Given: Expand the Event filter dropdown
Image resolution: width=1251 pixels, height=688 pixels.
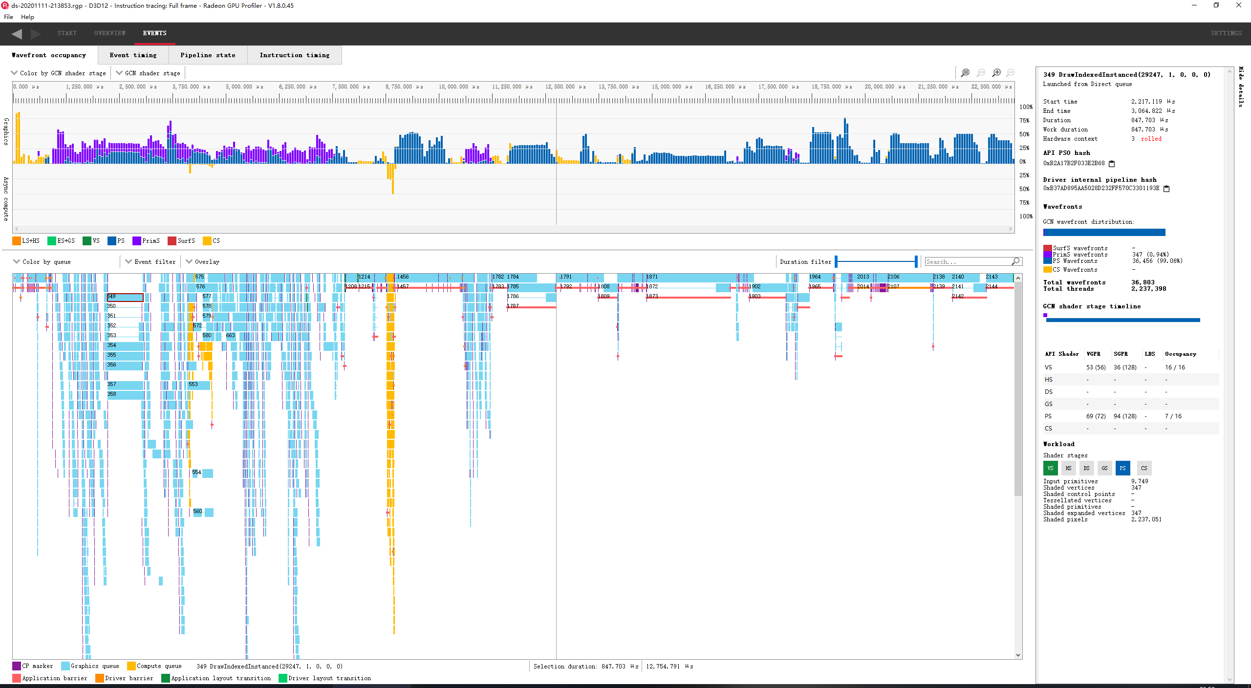Looking at the screenshot, I should click(151, 262).
